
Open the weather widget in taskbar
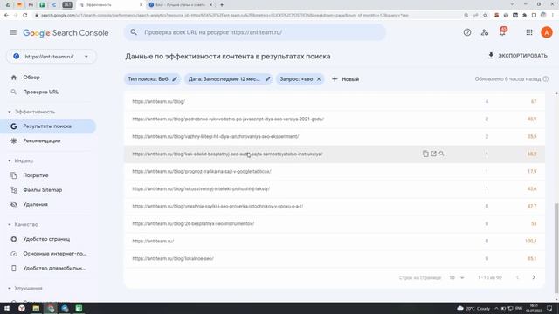tap(473, 308)
